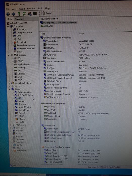Open the OpenGL tree item
Screen dimensions: 132x176
point(21,113)
